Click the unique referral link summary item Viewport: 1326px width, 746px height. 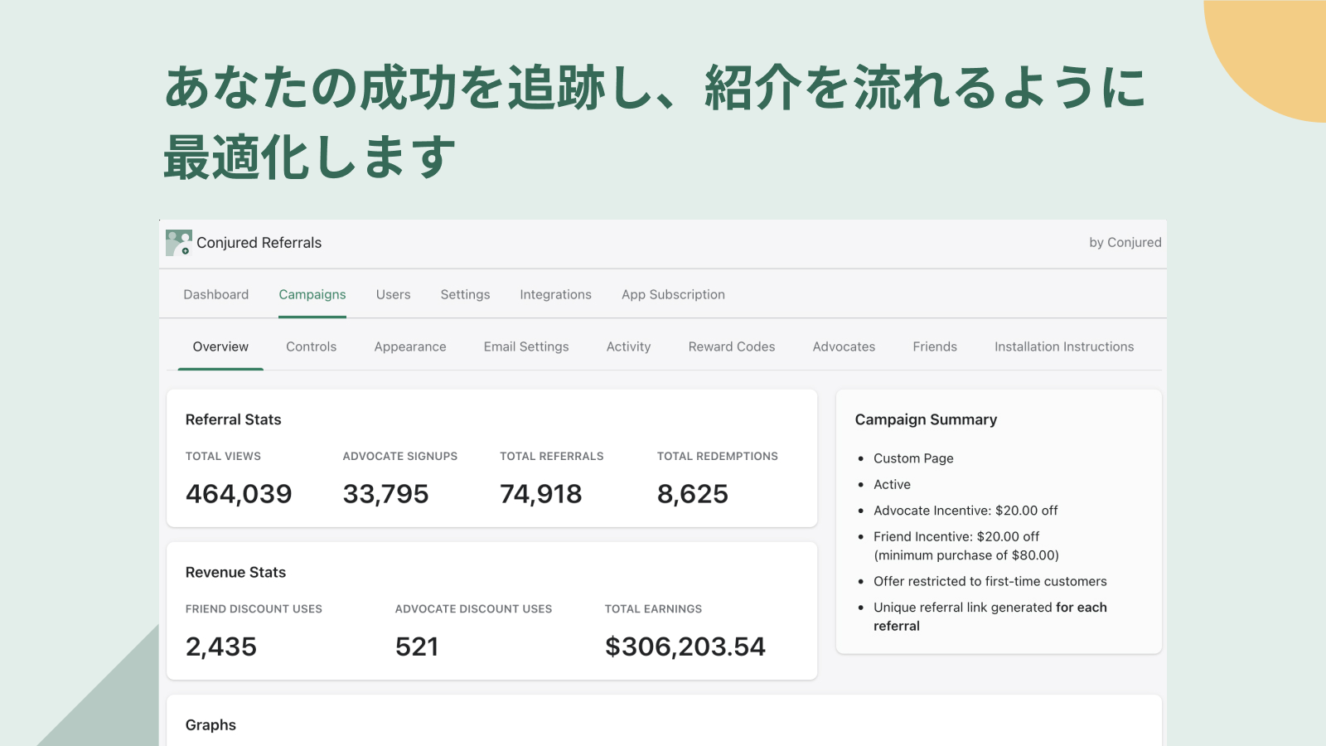pos(990,617)
